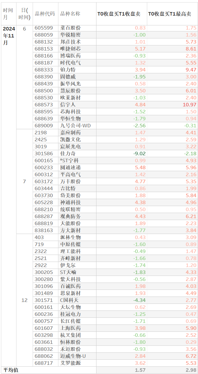This screenshot has height=374, width=198.
Task: Click code 2922 for 伊戈尔
Action: click(40, 265)
